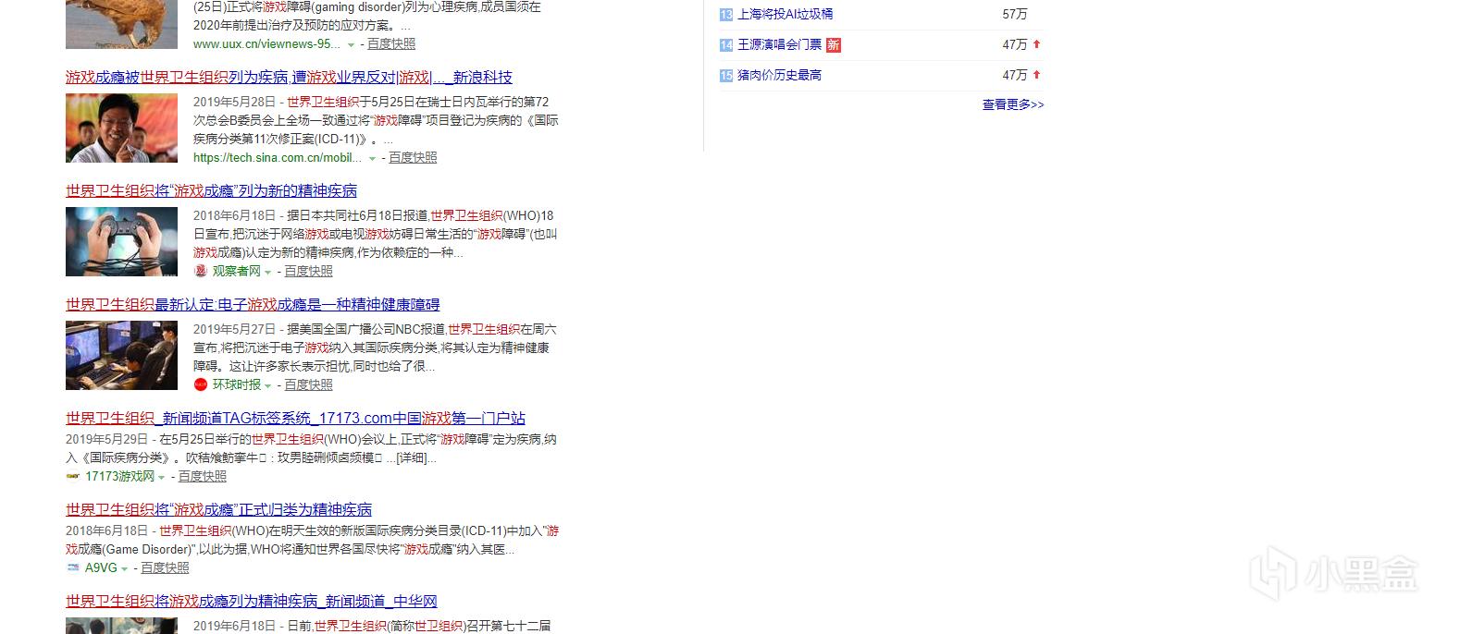Open the hot search topic 上海将投AI垃圾桶

tap(785, 14)
